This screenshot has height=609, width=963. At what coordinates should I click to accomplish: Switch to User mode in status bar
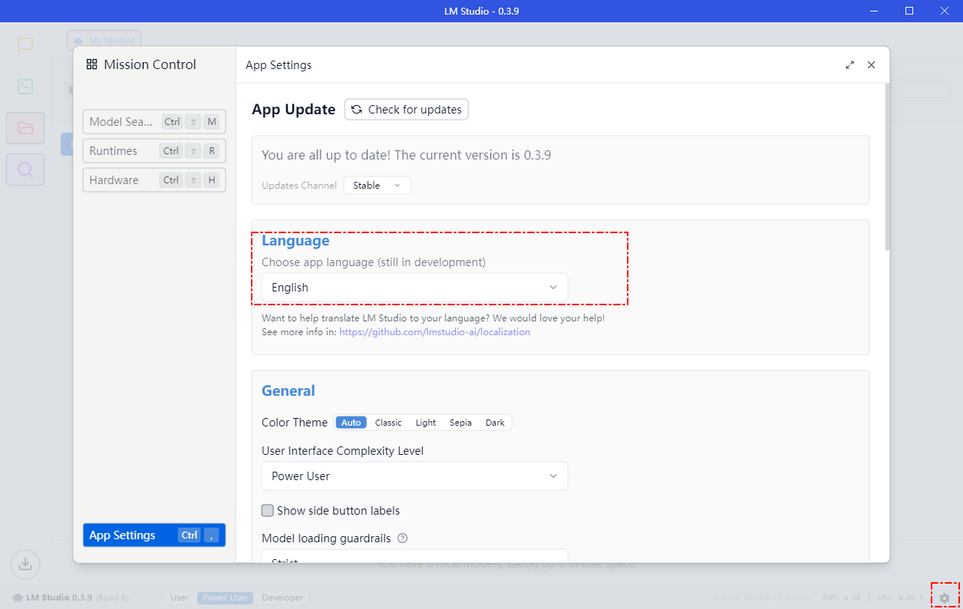pos(180,597)
